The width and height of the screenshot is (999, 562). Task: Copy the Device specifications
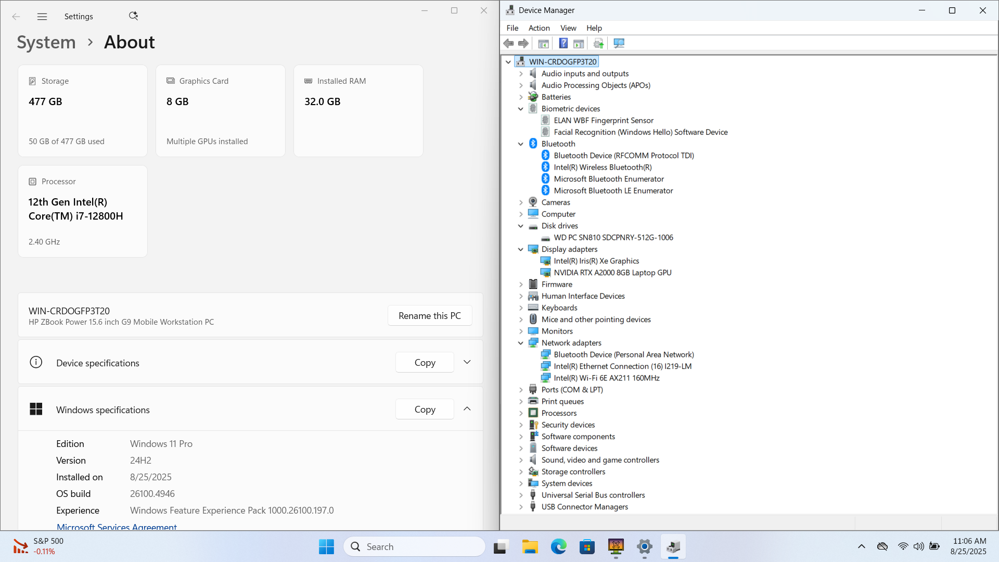click(425, 363)
